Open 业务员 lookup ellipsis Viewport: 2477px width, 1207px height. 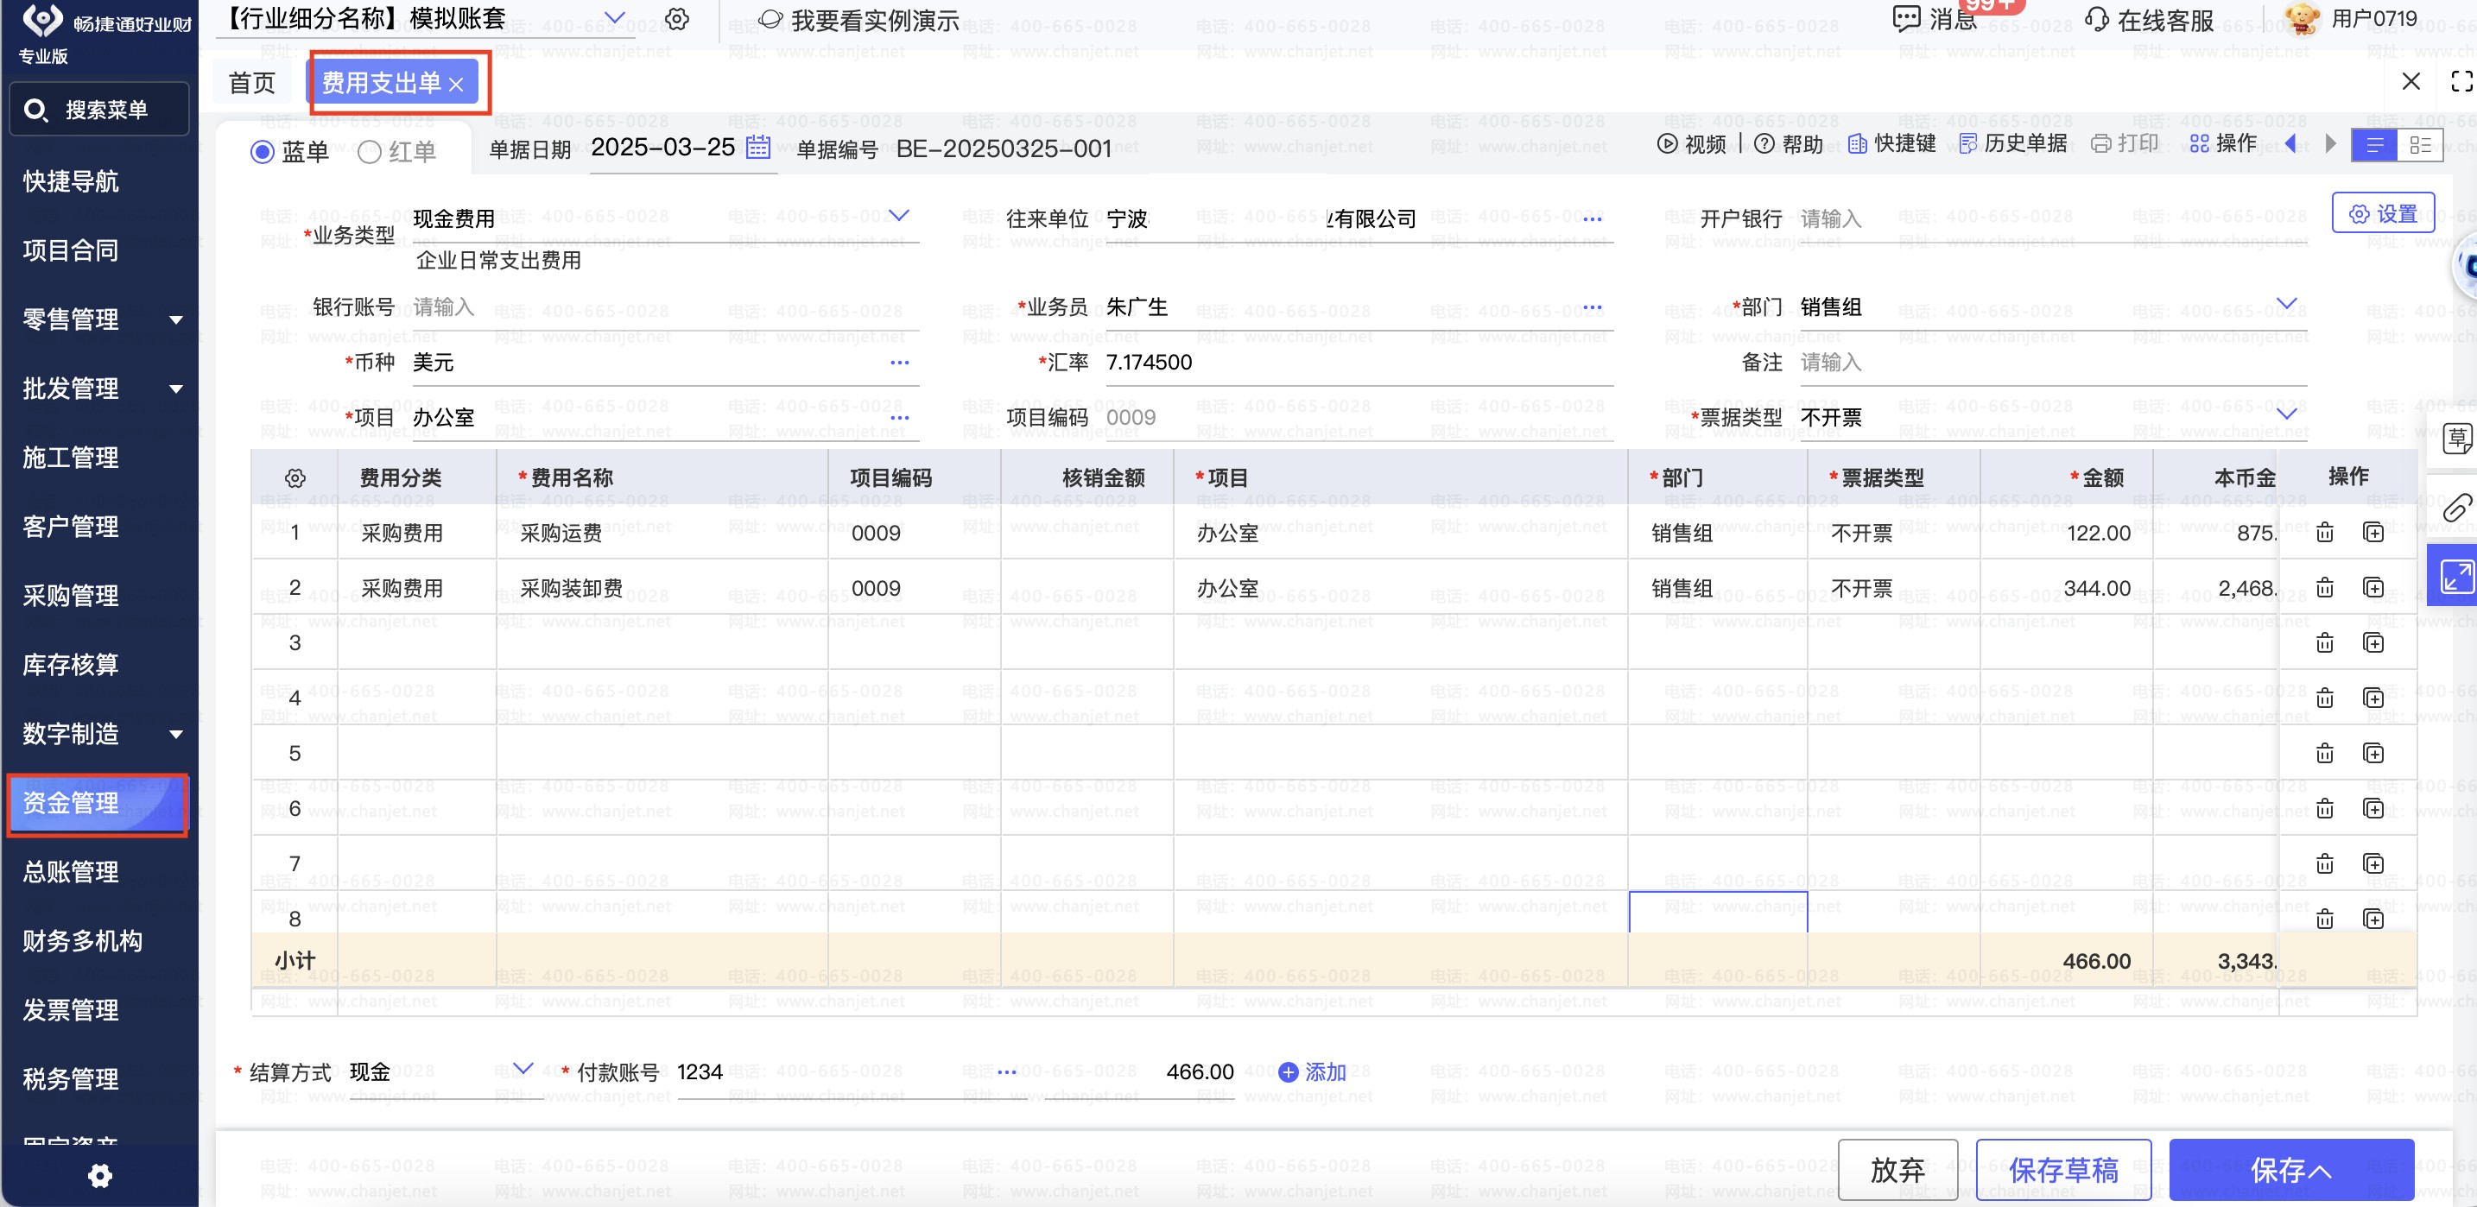[1593, 307]
